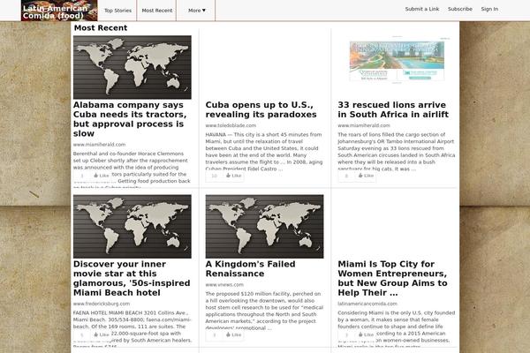Go to Top Stories tab
This screenshot has height=353, width=530.
click(117, 11)
